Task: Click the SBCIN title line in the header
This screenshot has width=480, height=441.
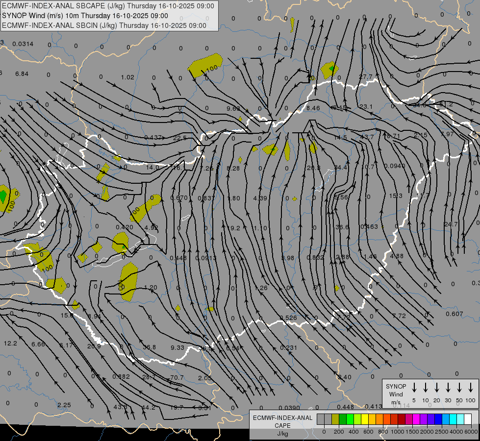Action: [x=104, y=25]
